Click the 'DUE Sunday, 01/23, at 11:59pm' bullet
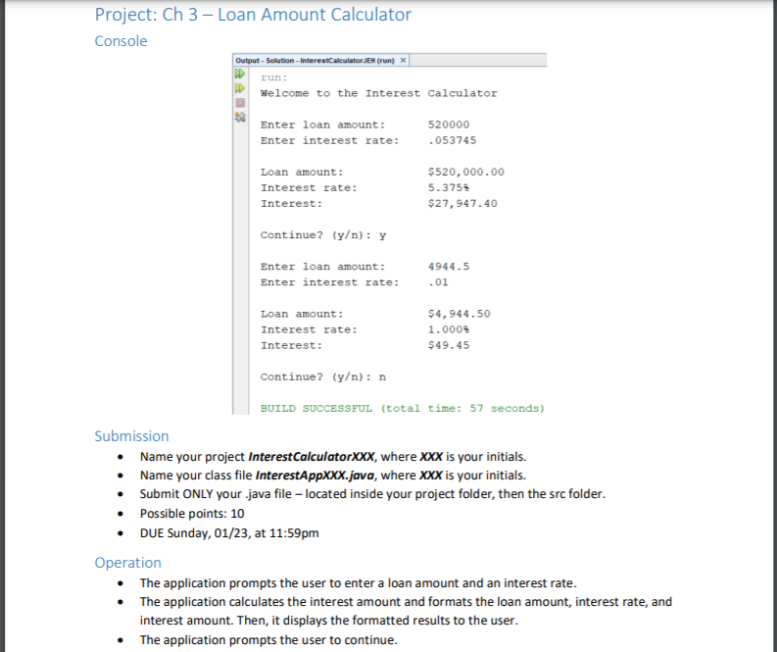 point(229,533)
